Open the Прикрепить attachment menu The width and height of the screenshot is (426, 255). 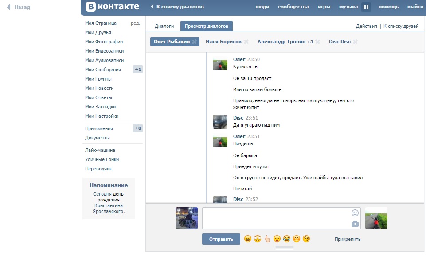(x=348, y=239)
